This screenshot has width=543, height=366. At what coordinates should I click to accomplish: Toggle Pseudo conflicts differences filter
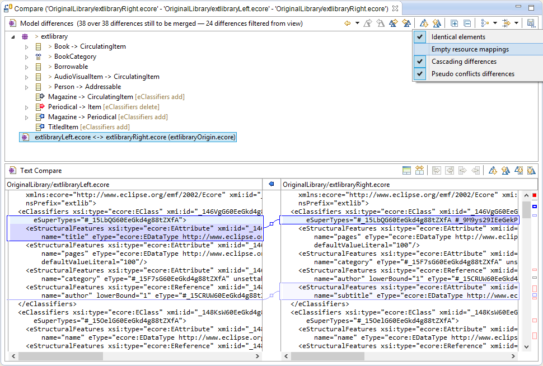(472, 74)
